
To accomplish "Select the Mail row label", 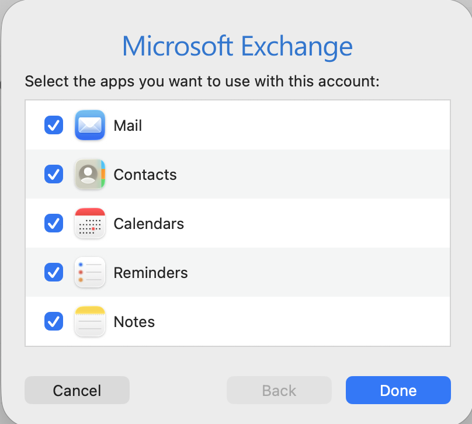I will click(128, 126).
